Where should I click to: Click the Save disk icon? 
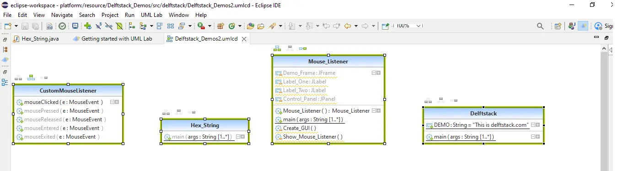pyautogui.click(x=25, y=26)
